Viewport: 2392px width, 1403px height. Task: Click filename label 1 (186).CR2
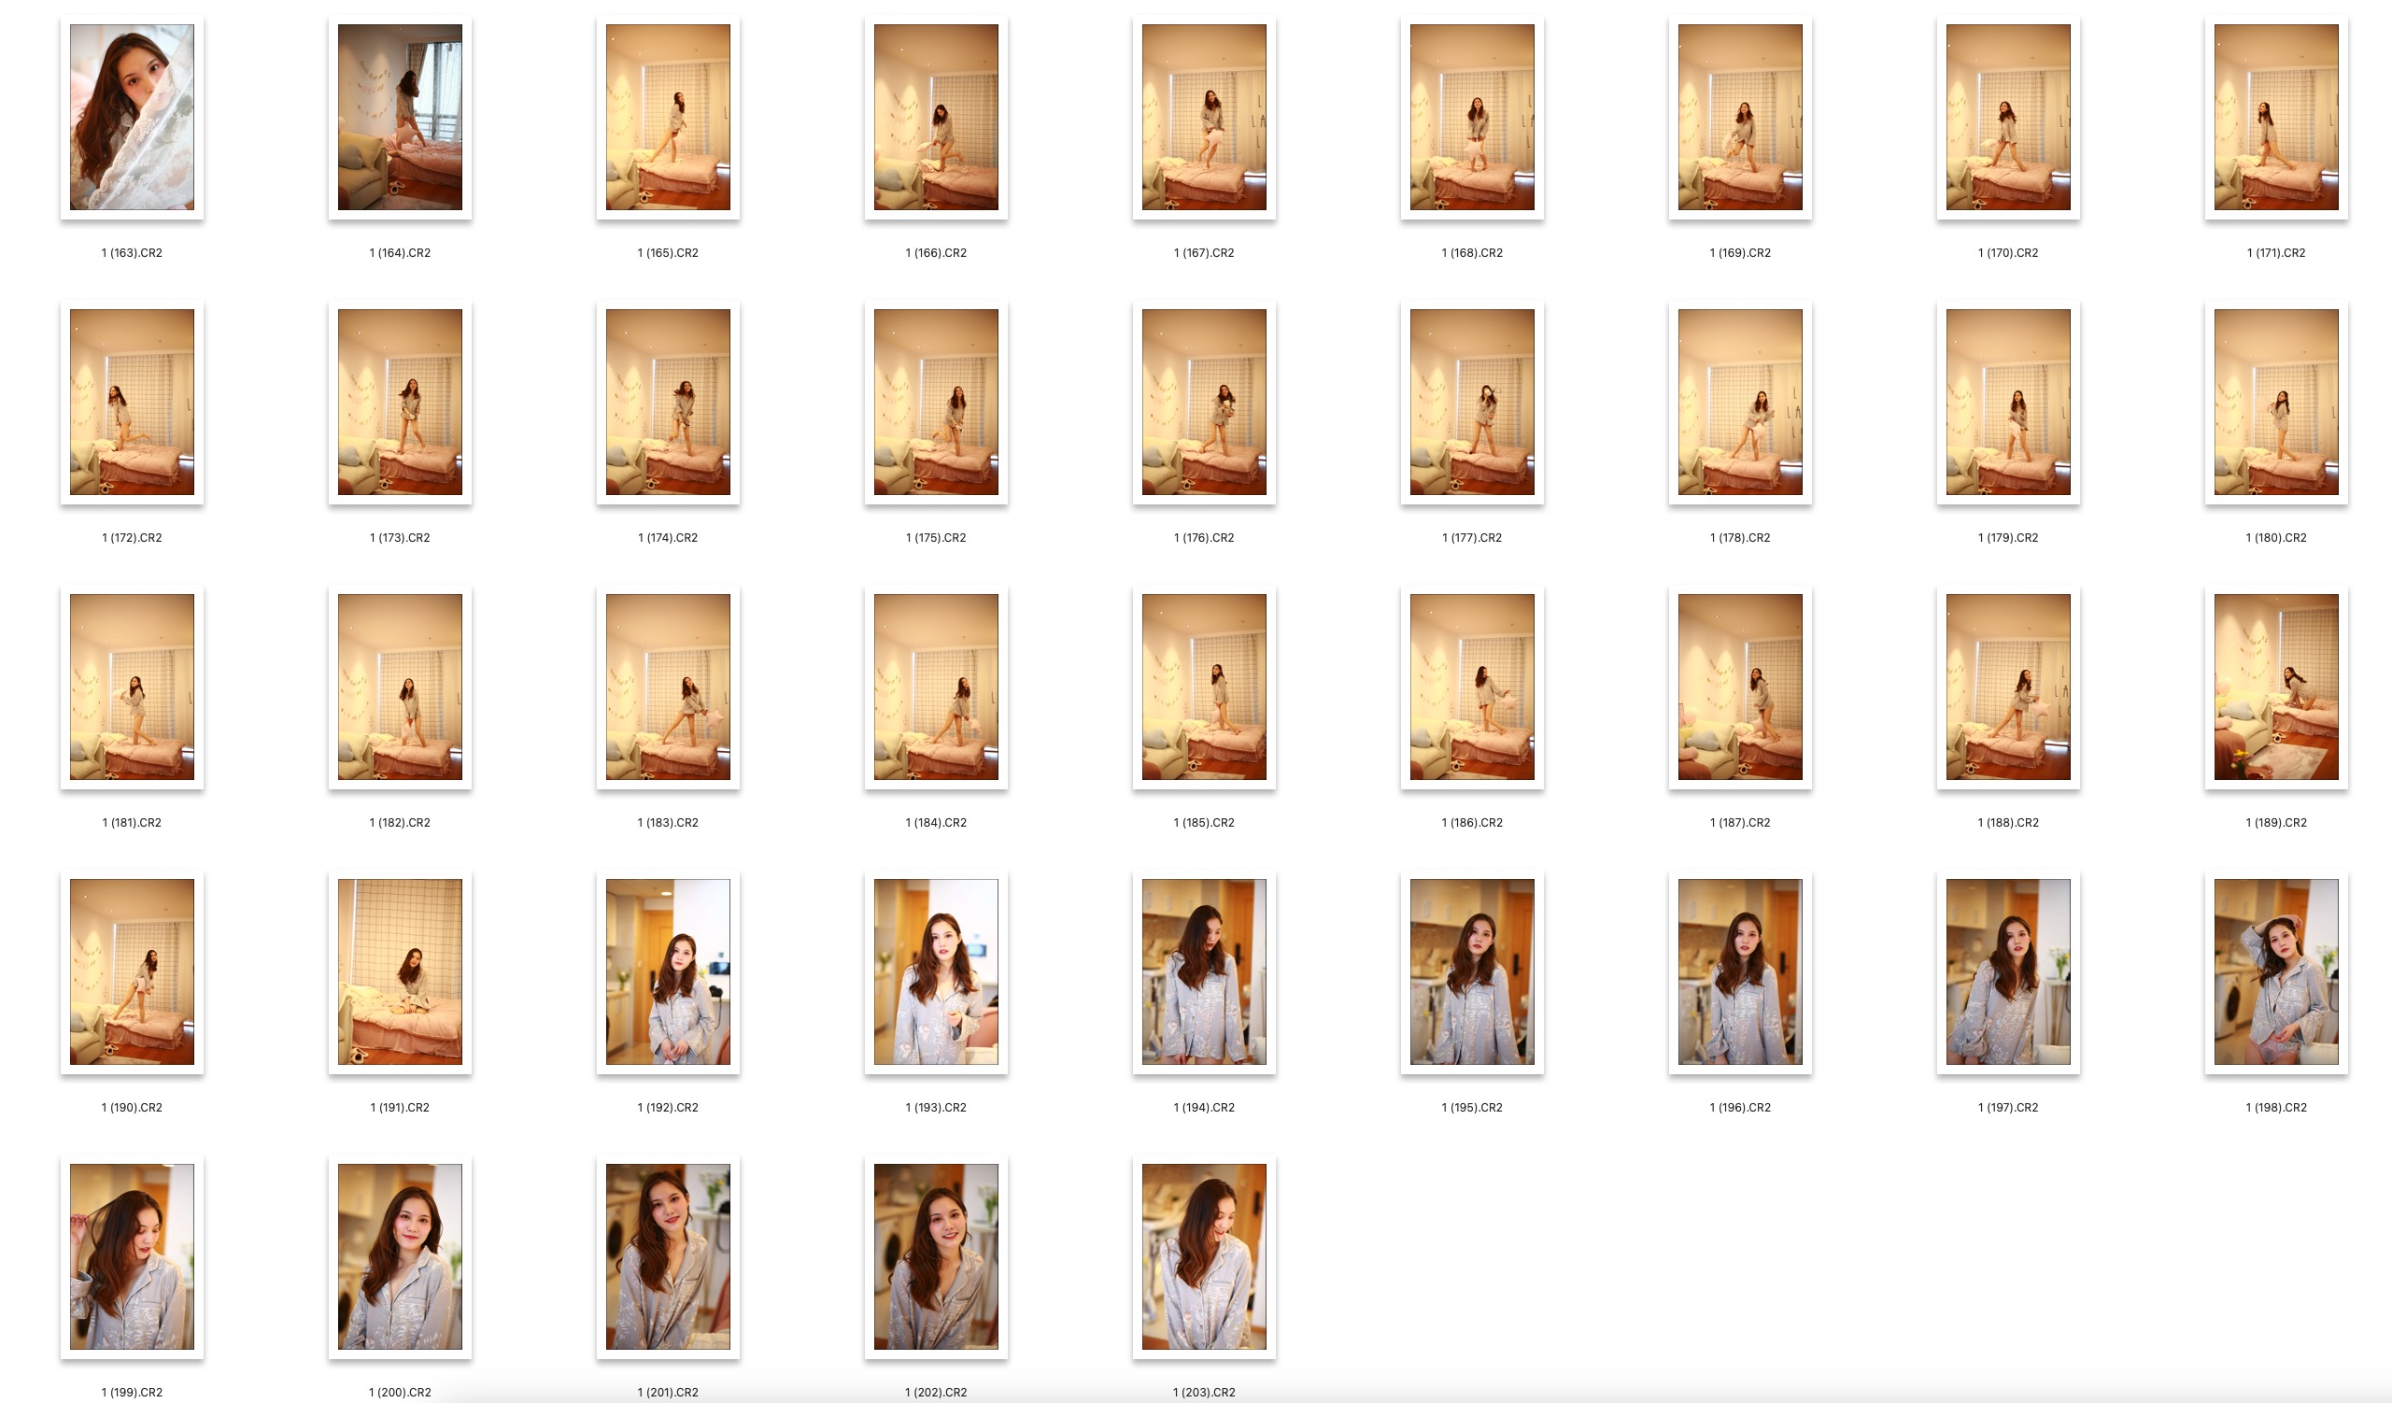click(1471, 822)
